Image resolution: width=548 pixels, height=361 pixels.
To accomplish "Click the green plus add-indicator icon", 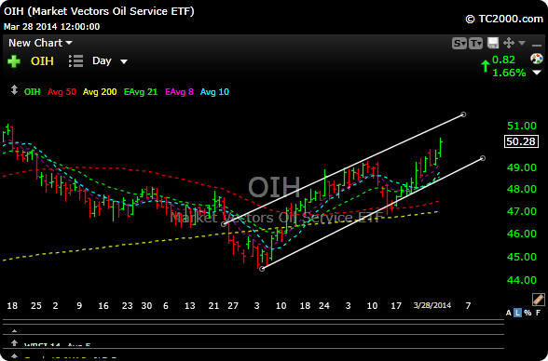I will pyautogui.click(x=14, y=61).
